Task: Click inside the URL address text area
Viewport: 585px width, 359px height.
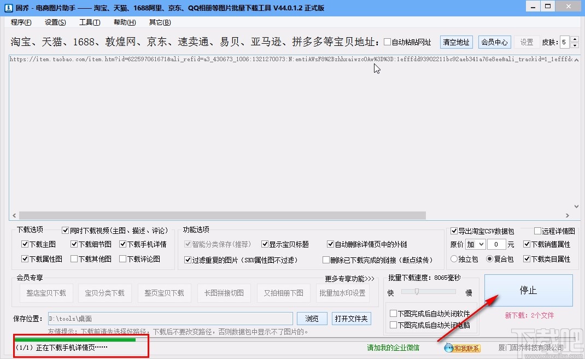Action: click(291, 133)
